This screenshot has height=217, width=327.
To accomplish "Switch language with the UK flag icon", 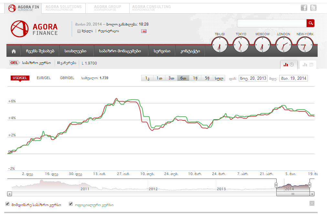I will pos(144,31).
